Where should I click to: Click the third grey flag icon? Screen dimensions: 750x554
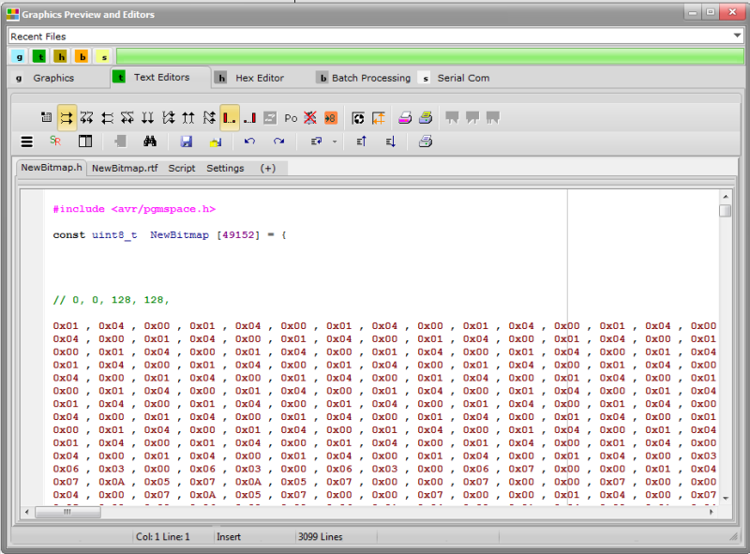coord(493,118)
